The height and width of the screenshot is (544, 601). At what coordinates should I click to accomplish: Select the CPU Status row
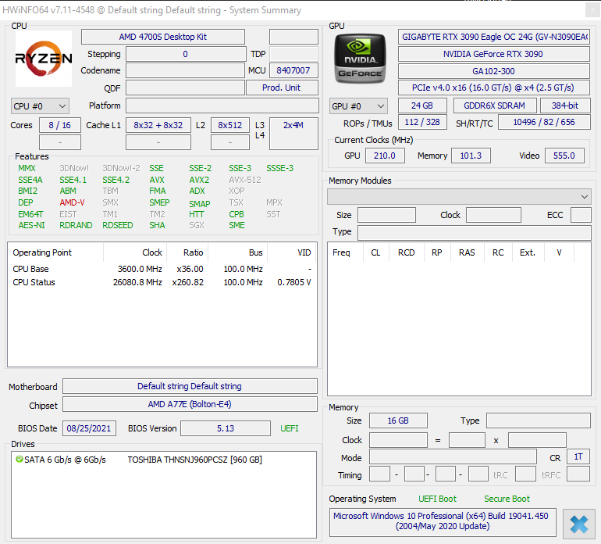click(x=162, y=282)
